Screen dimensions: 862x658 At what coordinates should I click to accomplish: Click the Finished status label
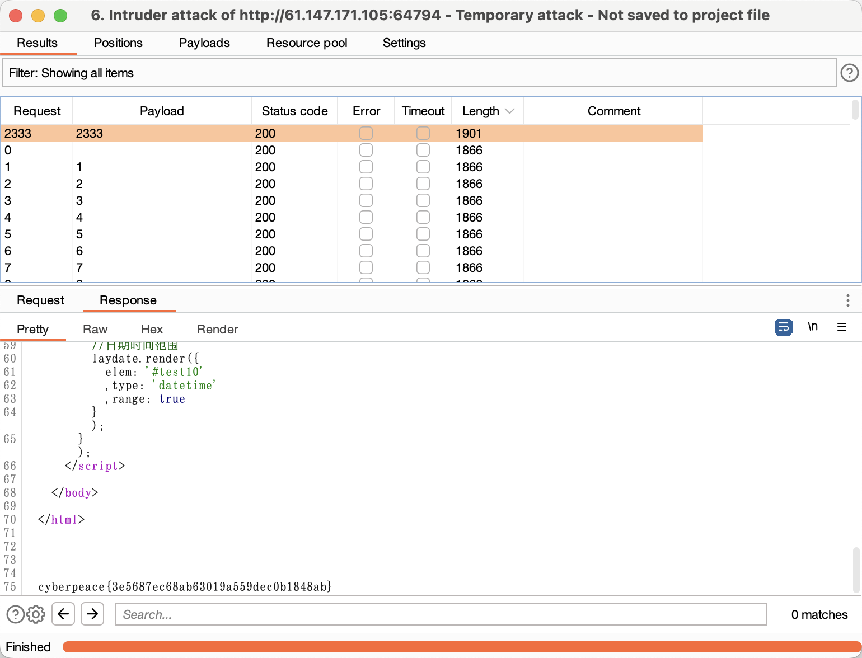pyautogui.click(x=28, y=647)
